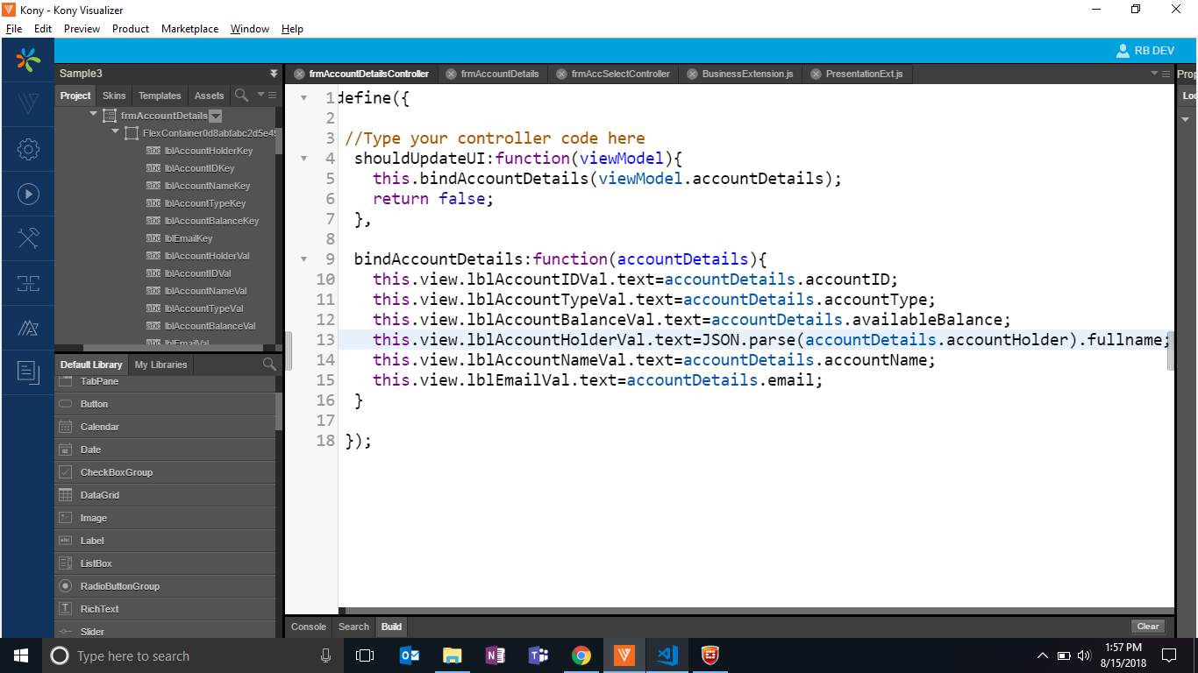Open the build tools hammer icon

coord(28,237)
